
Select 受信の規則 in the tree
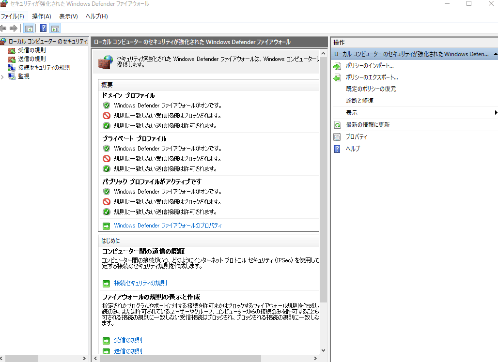point(32,50)
